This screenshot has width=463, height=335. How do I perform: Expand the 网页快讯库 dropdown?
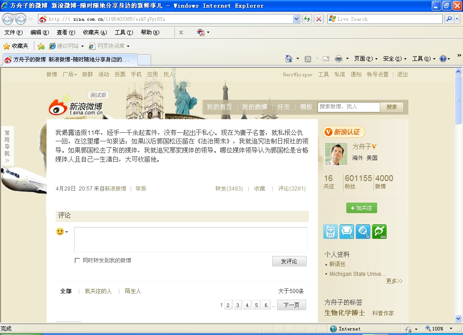(x=128, y=47)
